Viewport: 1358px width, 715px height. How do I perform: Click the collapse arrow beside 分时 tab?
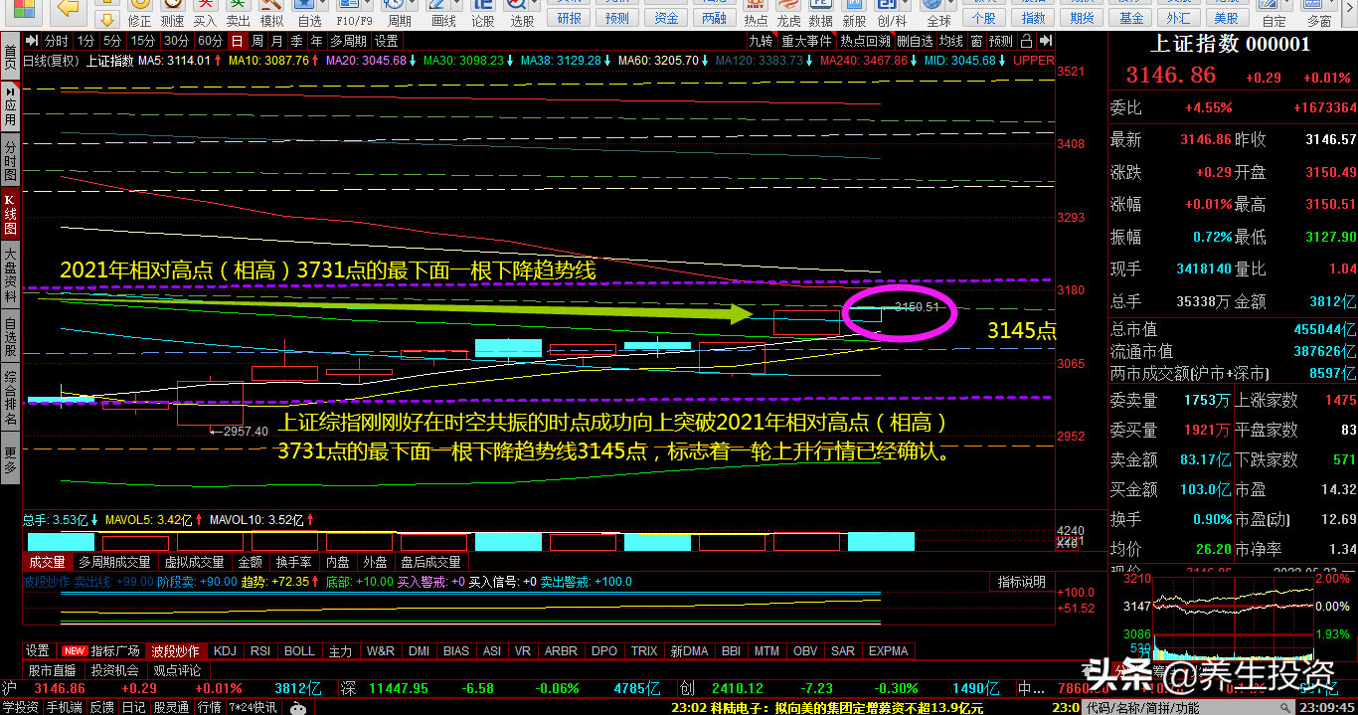(32, 41)
